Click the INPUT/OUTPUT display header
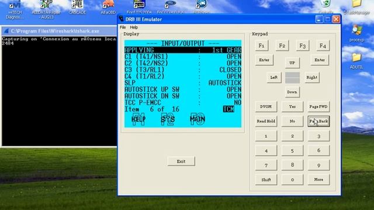374x210 pixels. click(183, 44)
